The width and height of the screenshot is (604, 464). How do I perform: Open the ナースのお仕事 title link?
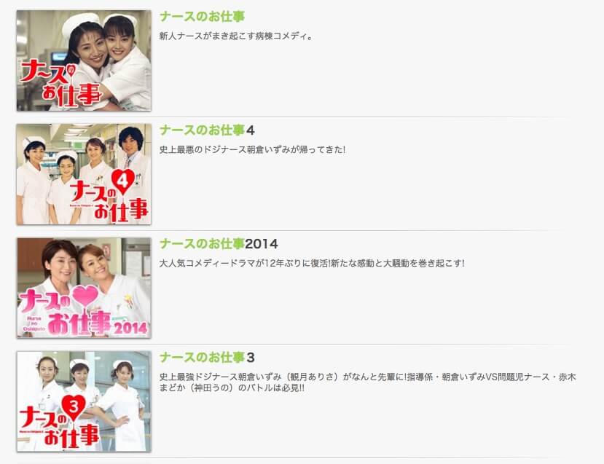click(202, 17)
